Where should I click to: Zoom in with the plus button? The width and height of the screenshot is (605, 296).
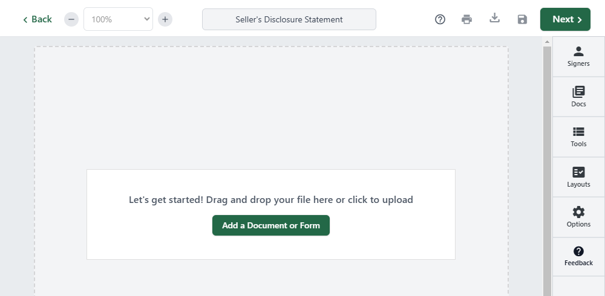pos(165,19)
